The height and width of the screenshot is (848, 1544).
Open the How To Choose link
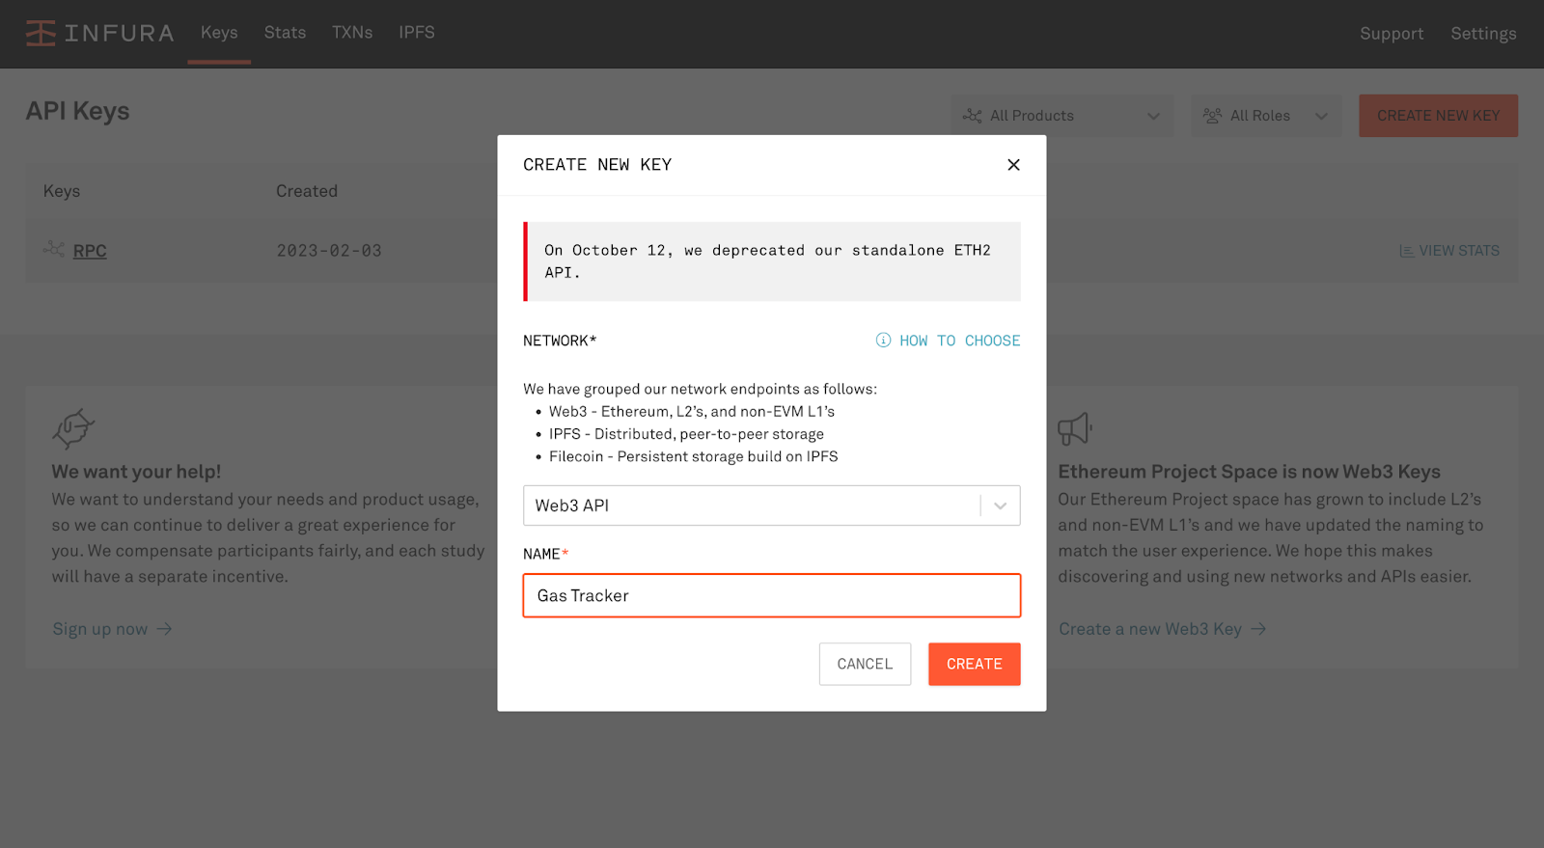(x=959, y=341)
